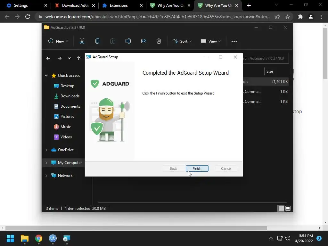Select Pictures in the navigation pane
This screenshot has height=246, width=328.
[64, 117]
